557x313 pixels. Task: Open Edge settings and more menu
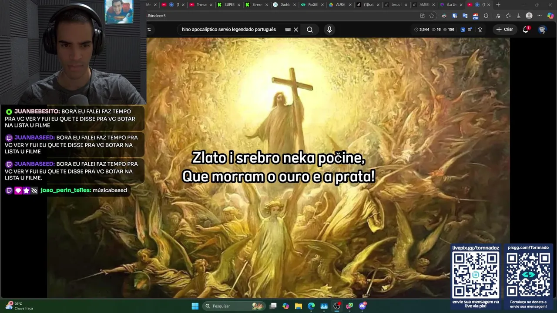point(540,16)
